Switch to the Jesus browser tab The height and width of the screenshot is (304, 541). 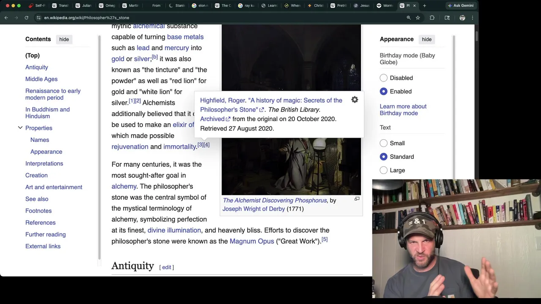362,5
